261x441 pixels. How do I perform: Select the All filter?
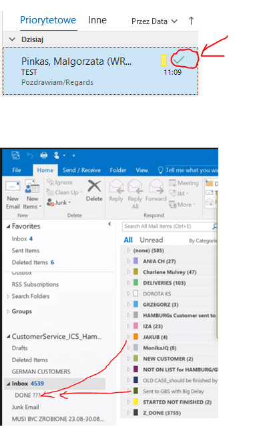coord(128,240)
